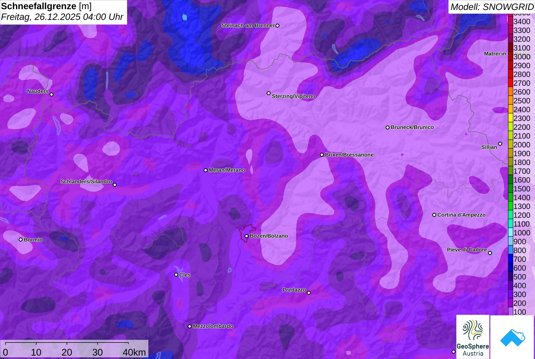Click the legend value 2100
The height and width of the screenshot is (359, 535).
(522, 136)
